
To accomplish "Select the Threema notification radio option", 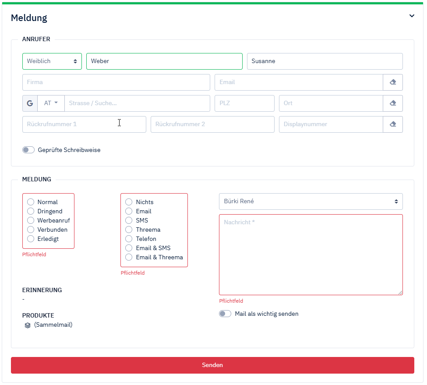I will [x=129, y=230].
